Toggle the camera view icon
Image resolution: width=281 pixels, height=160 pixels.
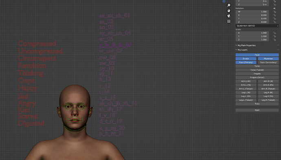(229, 16)
